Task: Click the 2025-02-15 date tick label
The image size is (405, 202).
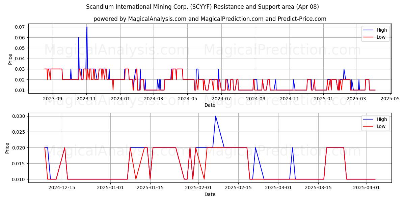Action: [x=238, y=188]
